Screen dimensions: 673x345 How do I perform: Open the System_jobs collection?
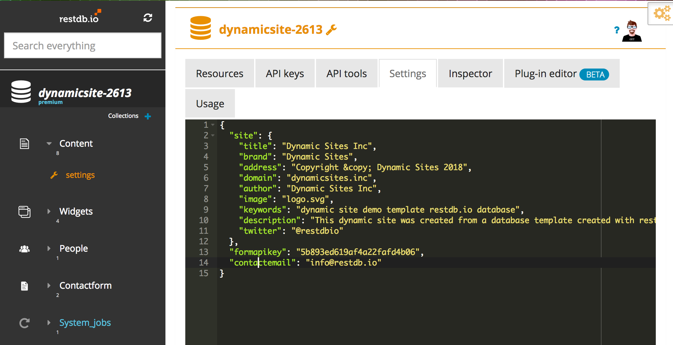85,322
